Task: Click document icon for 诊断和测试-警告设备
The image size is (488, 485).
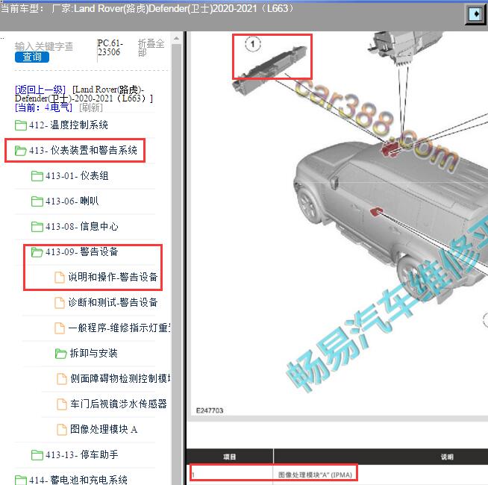Action: (x=60, y=303)
